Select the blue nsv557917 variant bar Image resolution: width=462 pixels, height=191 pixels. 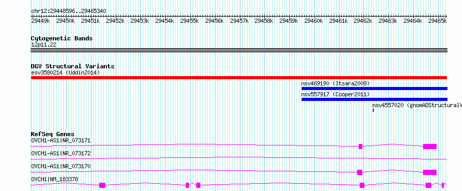(x=374, y=99)
